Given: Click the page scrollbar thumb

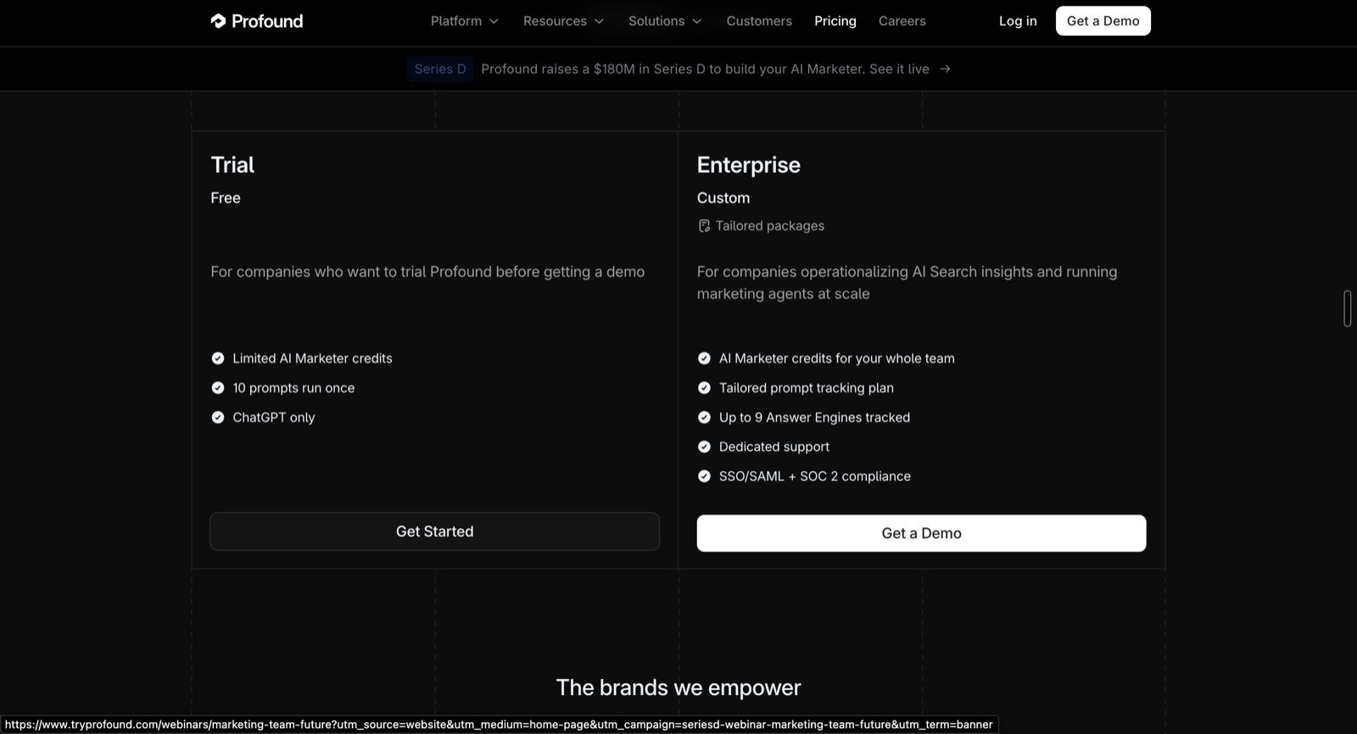Looking at the screenshot, I should [x=1347, y=309].
